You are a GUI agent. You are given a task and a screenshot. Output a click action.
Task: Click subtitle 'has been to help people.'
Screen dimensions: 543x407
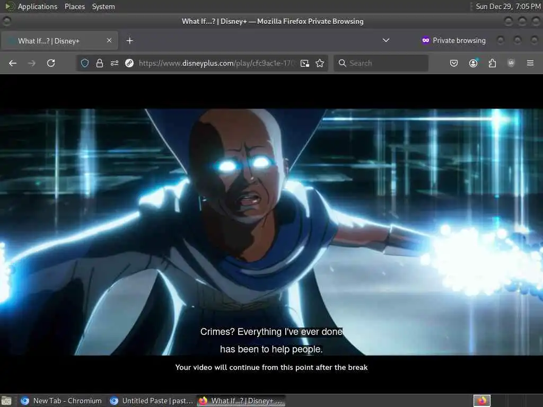tap(271, 349)
